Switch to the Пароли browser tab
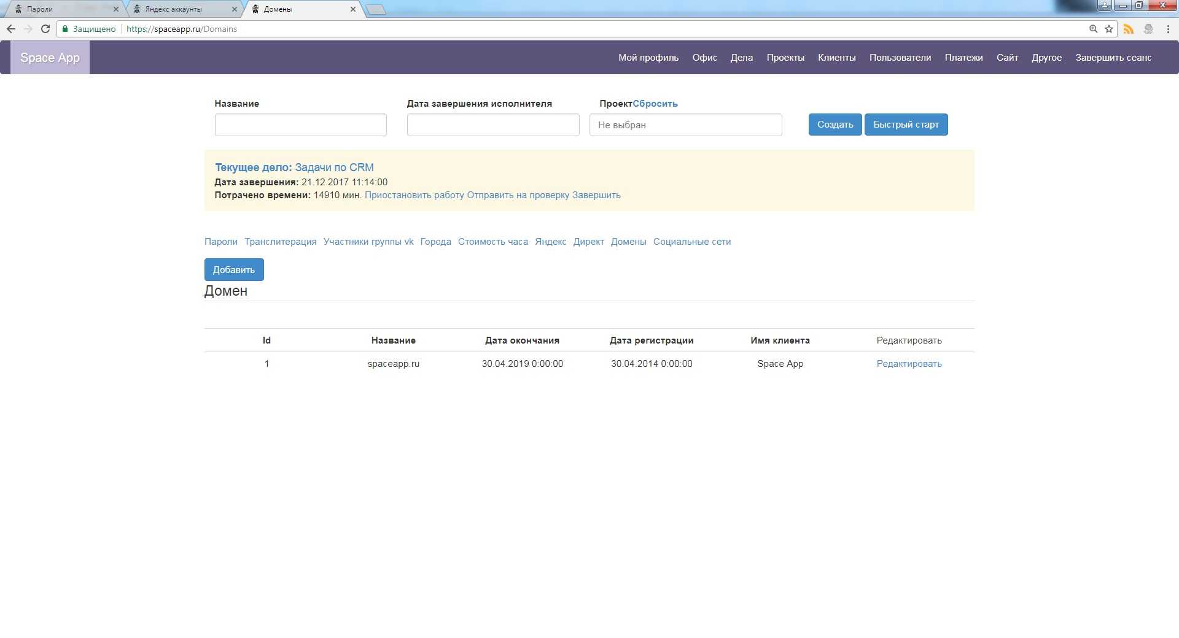This screenshot has width=1179, height=638. pos(61,9)
